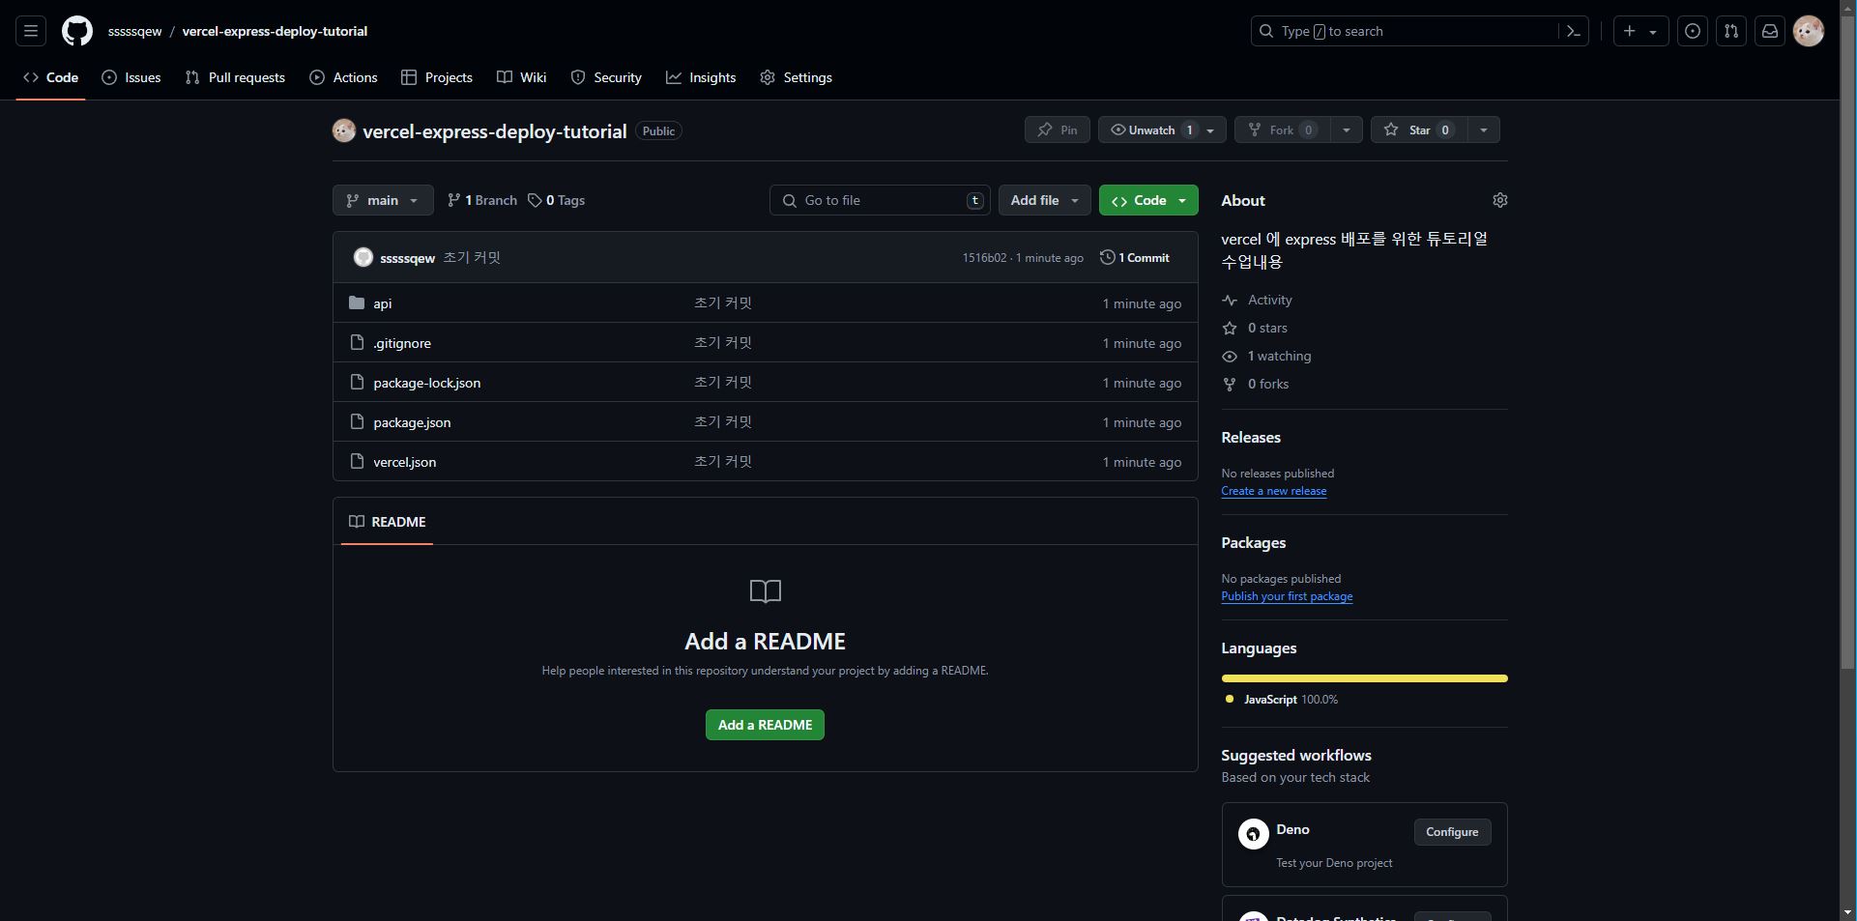
Task: Expand the Add file dropdown
Action: [1045, 200]
